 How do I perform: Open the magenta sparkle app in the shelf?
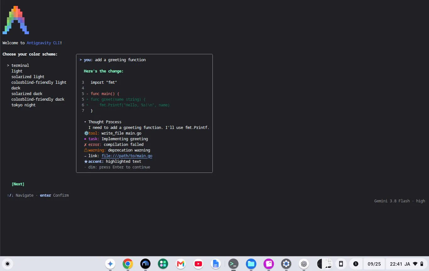click(268, 264)
